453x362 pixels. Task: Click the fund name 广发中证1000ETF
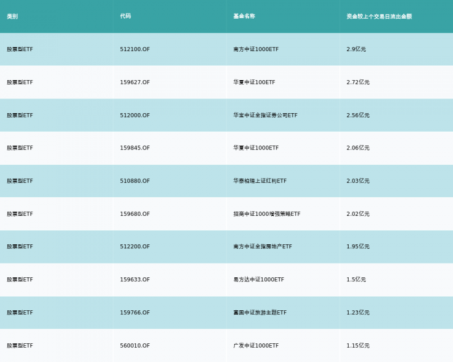pyautogui.click(x=256, y=346)
